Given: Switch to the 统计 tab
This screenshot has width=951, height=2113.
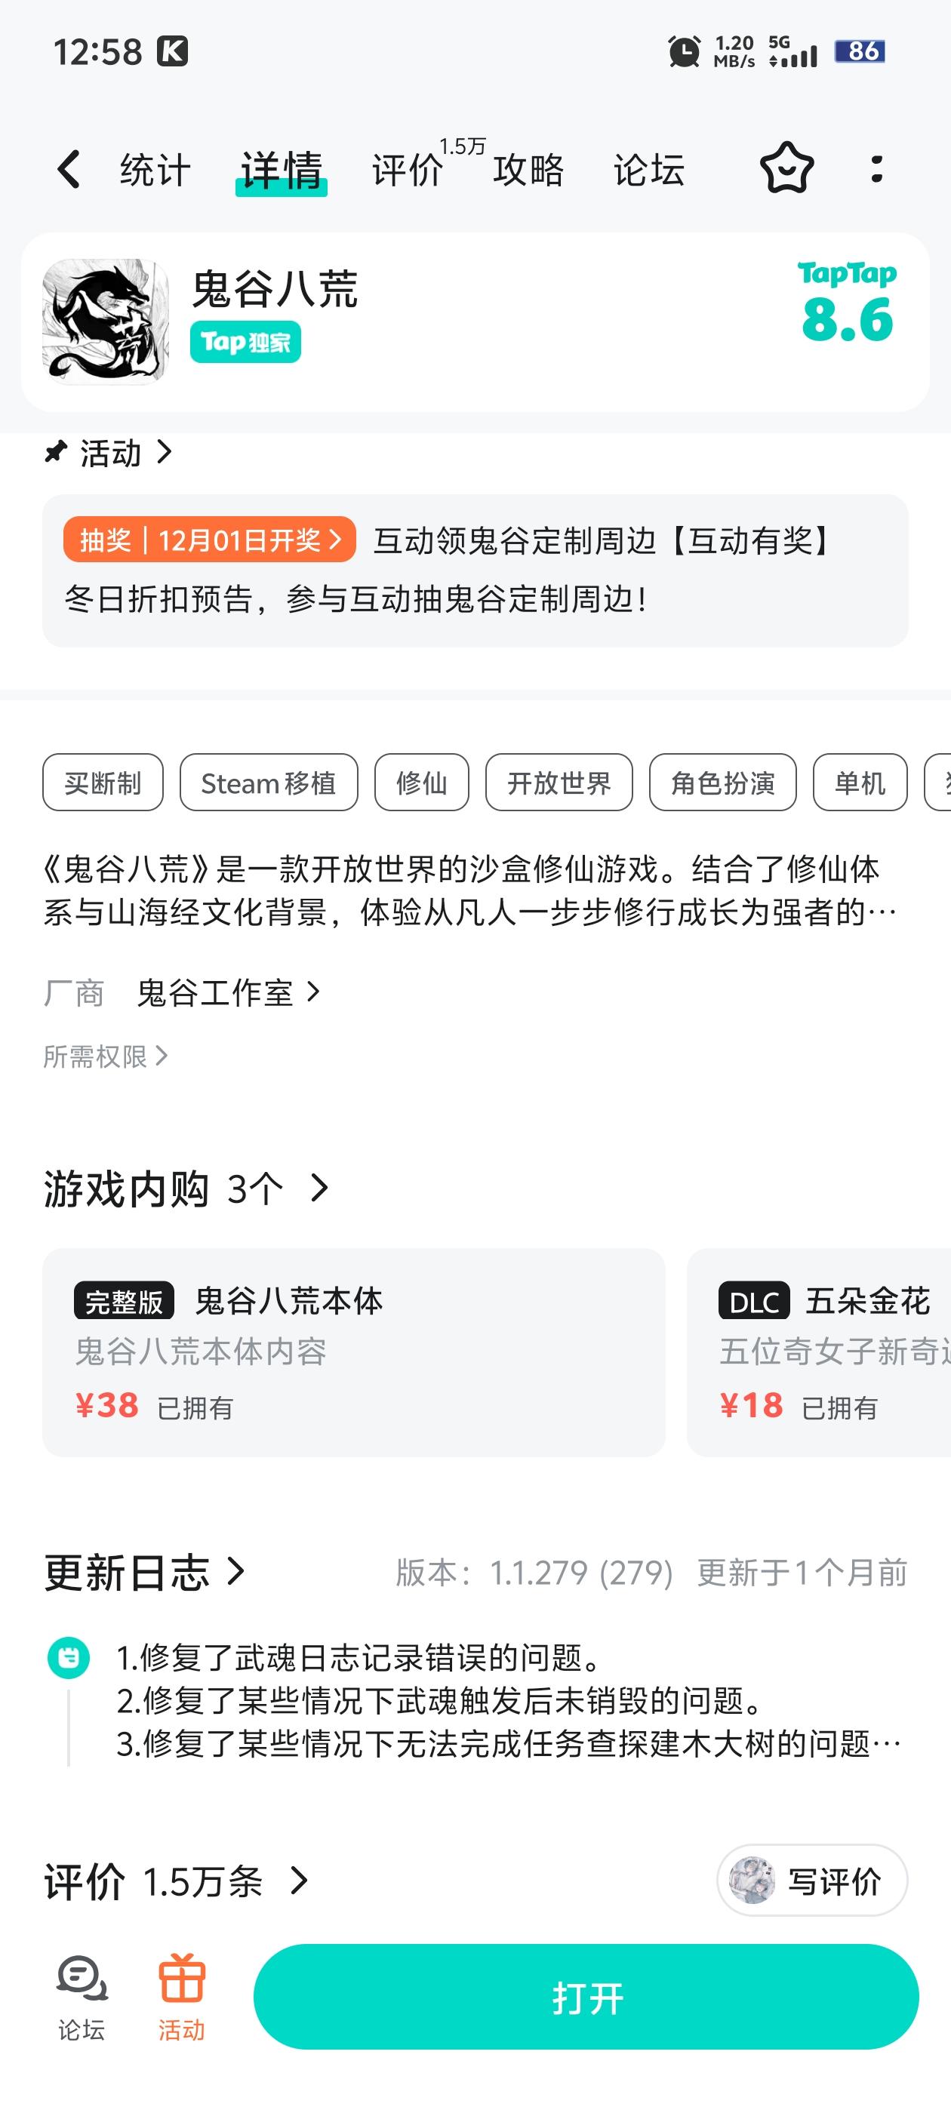Looking at the screenshot, I should pyautogui.click(x=155, y=171).
